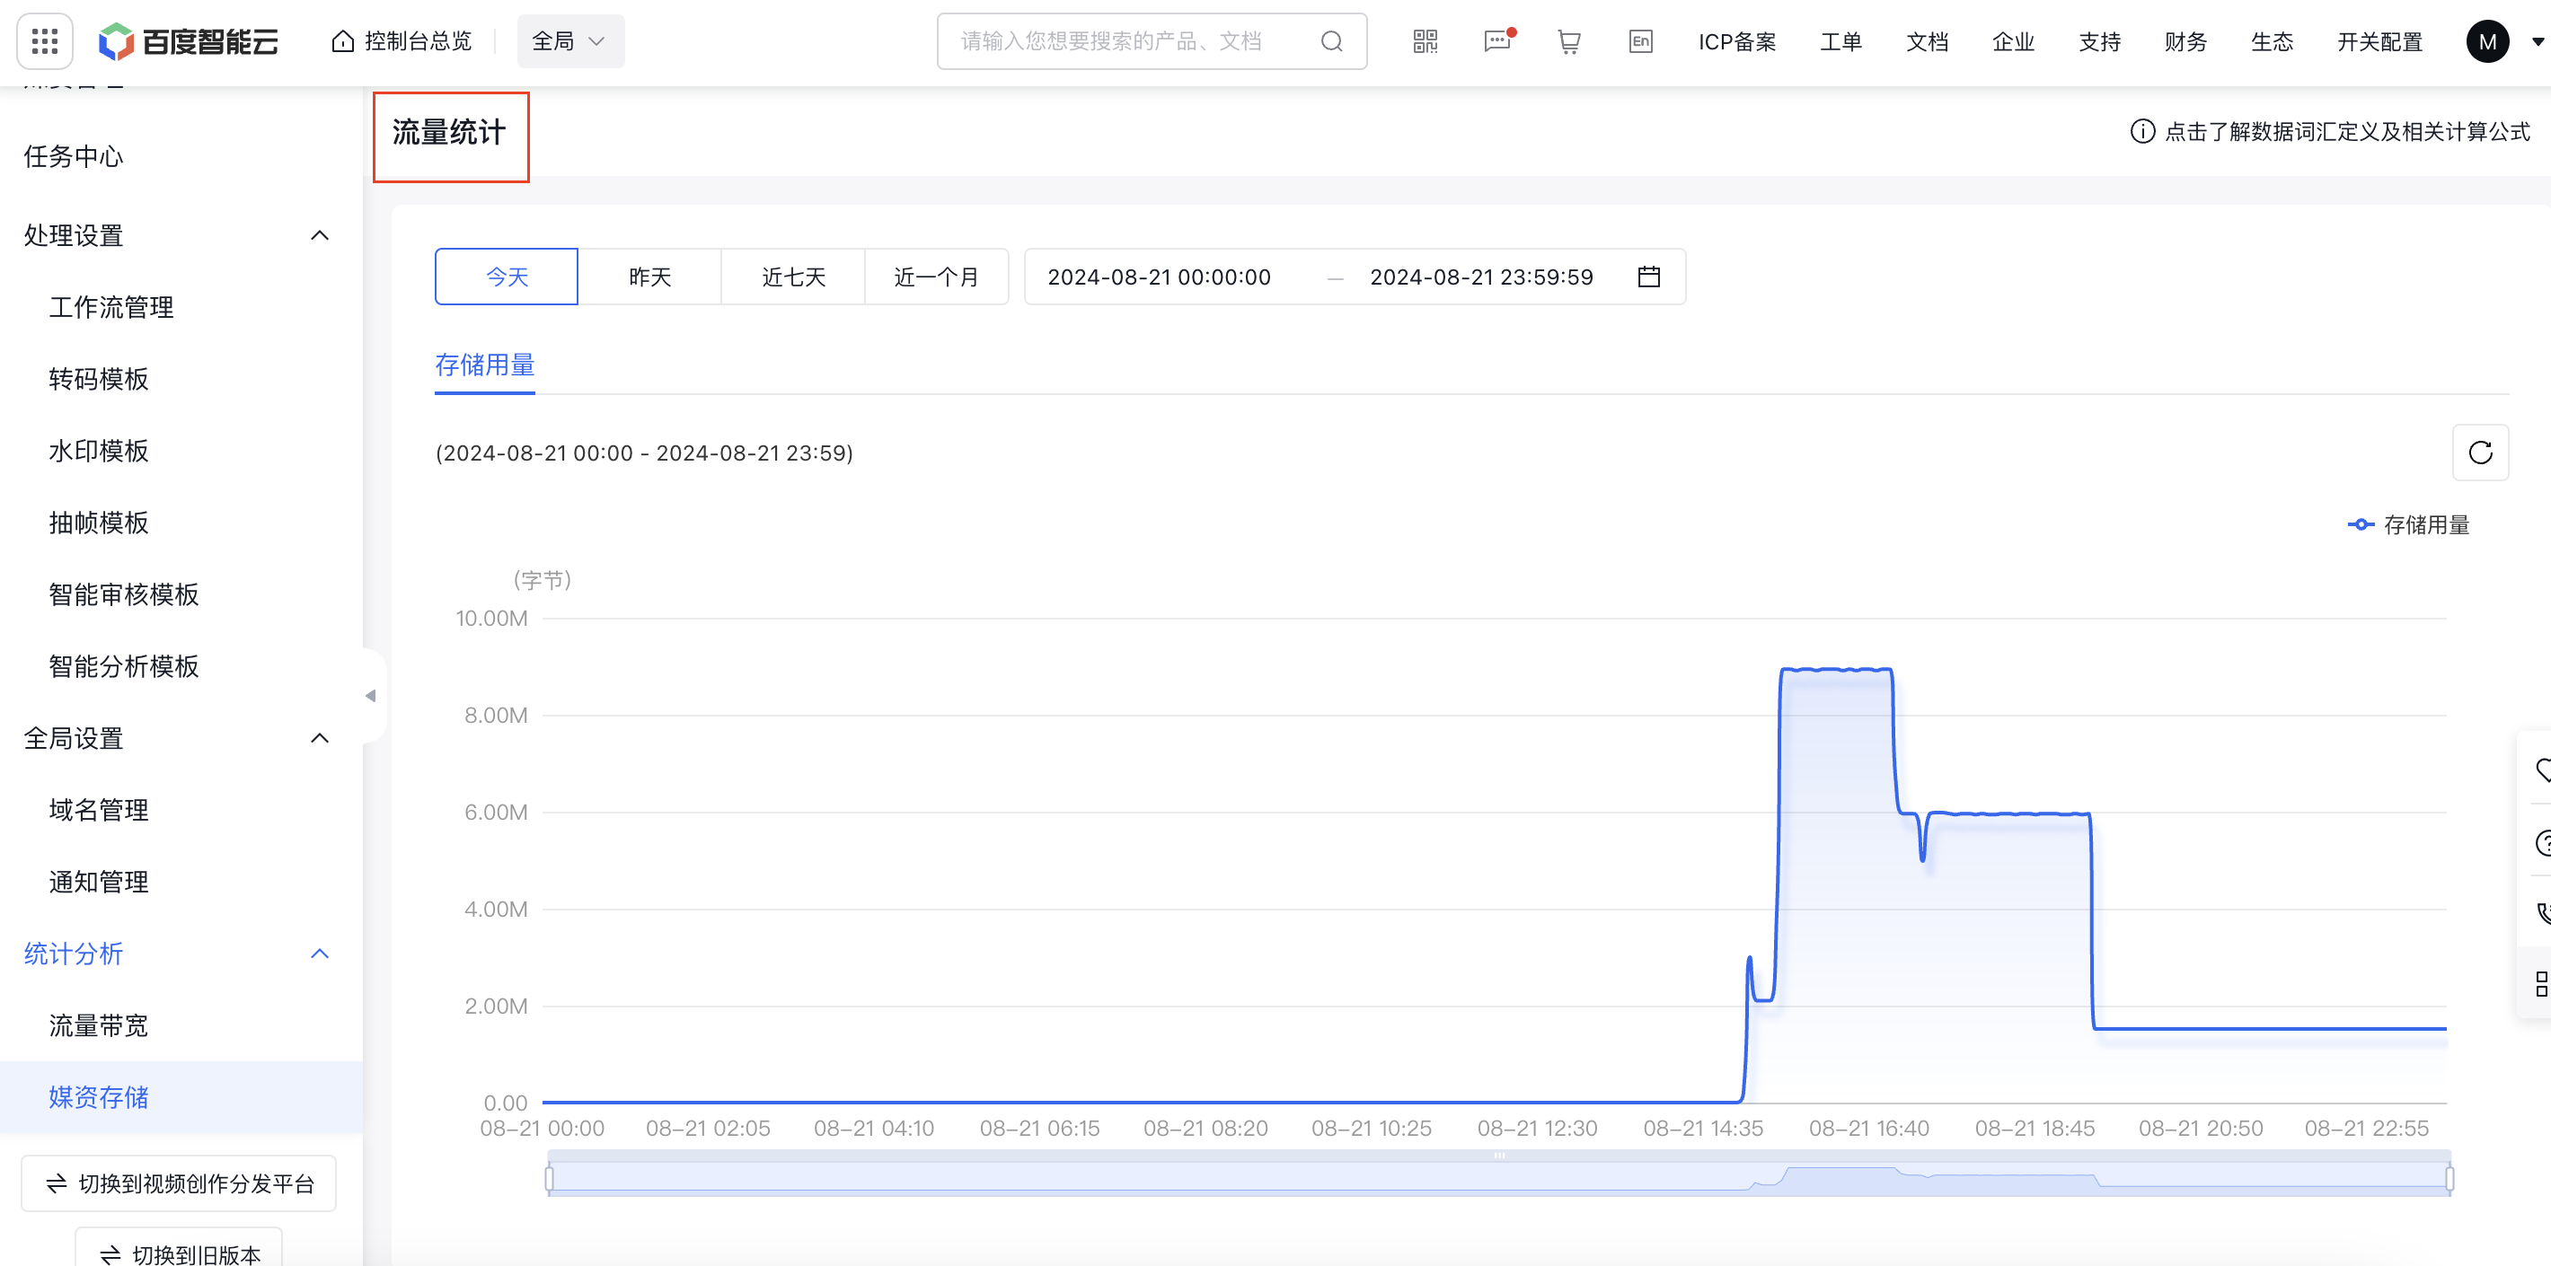The image size is (2551, 1266).
Task: Open ICP备案 in top navigation
Action: (x=1737, y=41)
